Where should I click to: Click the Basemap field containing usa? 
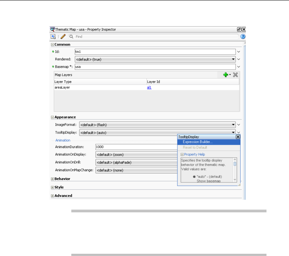[x=155, y=67]
